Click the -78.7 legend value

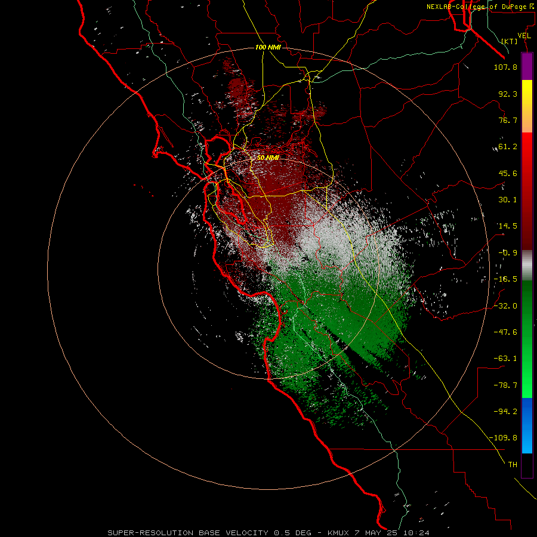click(505, 385)
